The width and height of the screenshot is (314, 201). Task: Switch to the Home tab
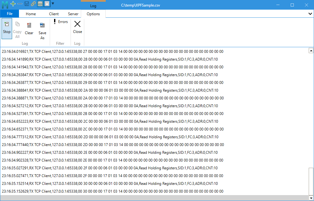(x=31, y=14)
